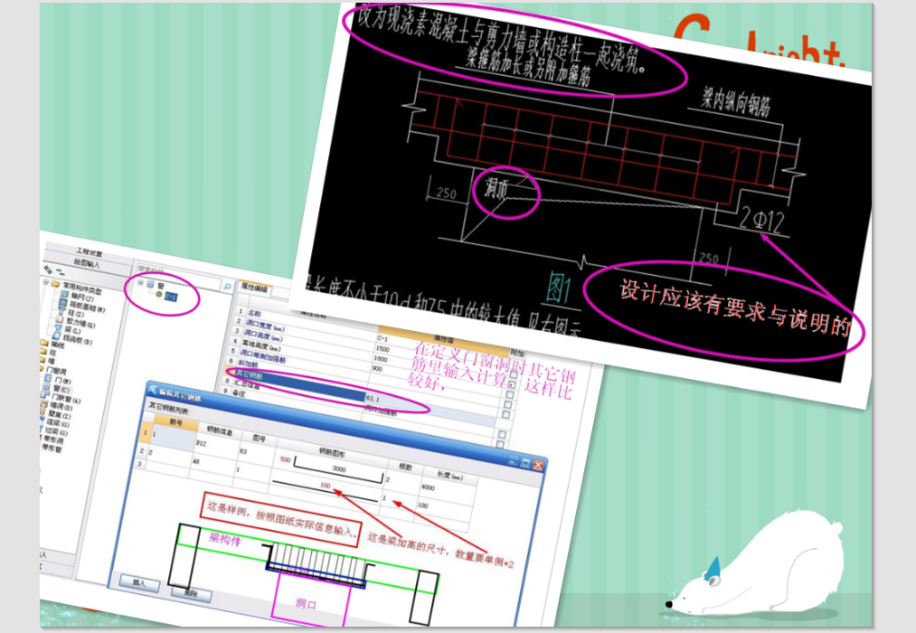The width and height of the screenshot is (916, 633).
Task: Click the 3000 rebar shape dimension
Action: [339, 469]
